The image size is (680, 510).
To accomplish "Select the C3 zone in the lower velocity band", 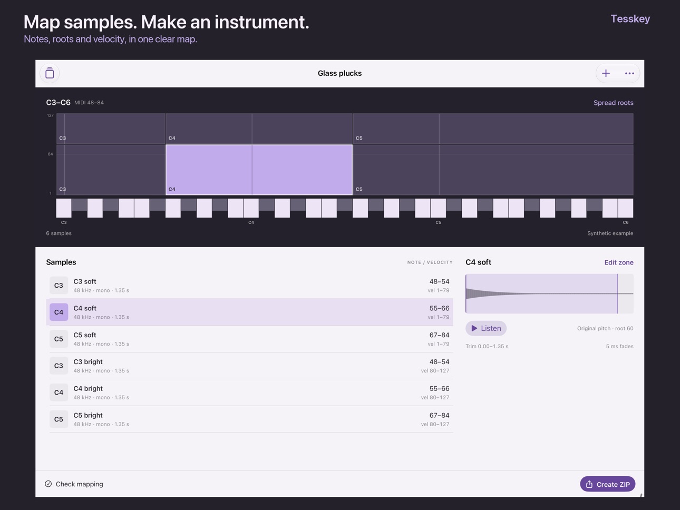I will click(111, 170).
